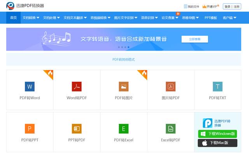Click the new badge above 论文查重

(x=178, y=14)
